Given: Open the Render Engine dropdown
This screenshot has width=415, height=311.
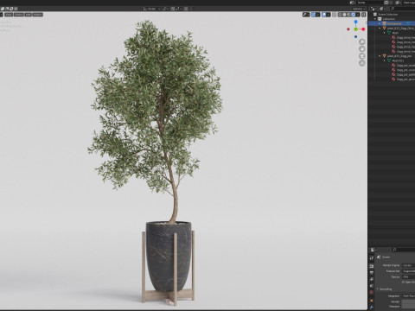Looking at the screenshot, I should pyautogui.click(x=409, y=265).
